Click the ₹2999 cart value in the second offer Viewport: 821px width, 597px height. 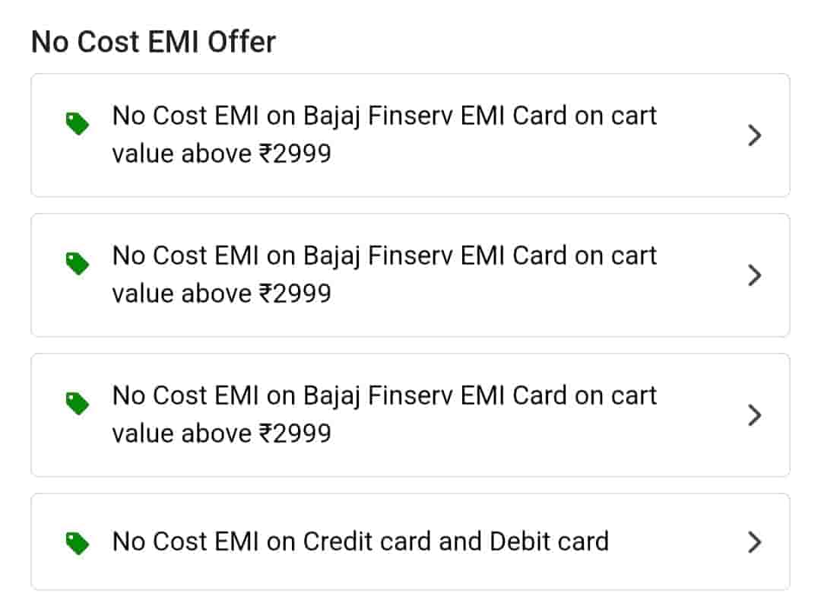[x=295, y=294]
